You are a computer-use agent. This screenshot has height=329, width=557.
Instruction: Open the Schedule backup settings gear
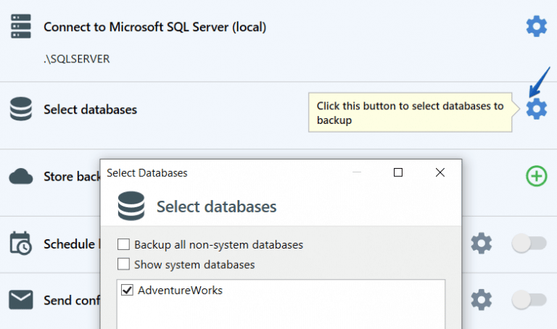tap(482, 243)
